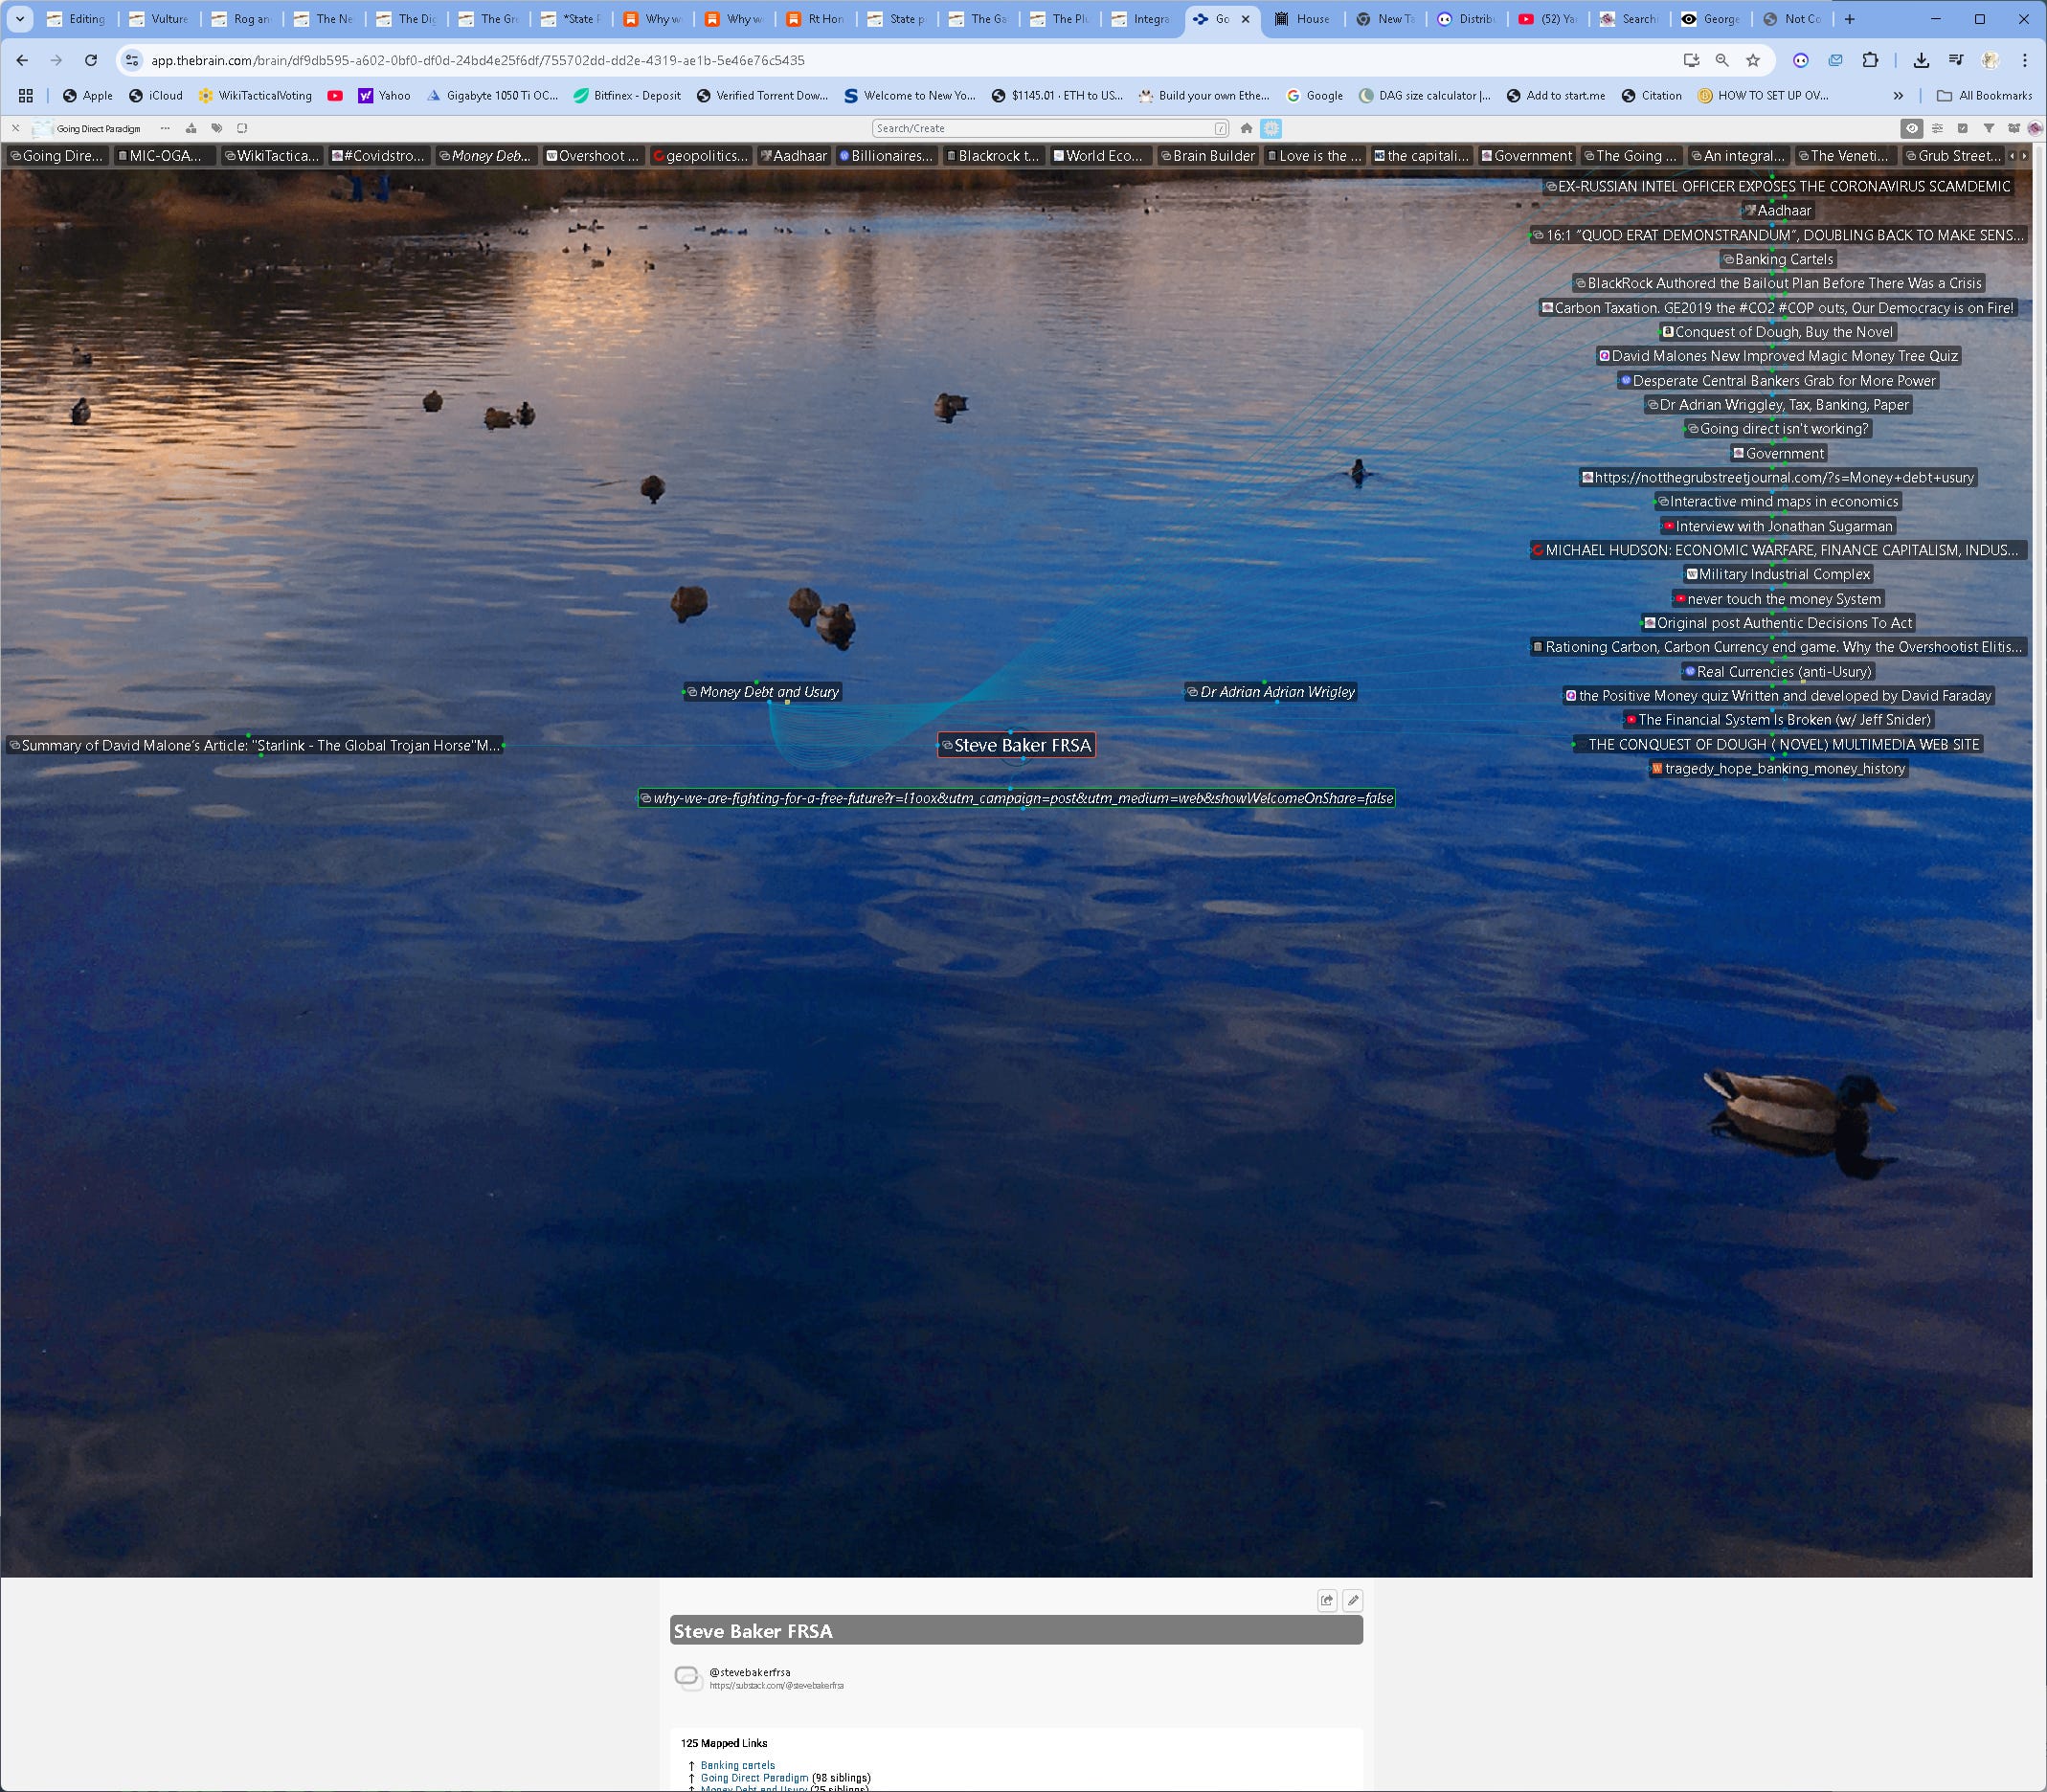
Task: Click the 'Military Industrial Complex' thought node
Action: click(1783, 574)
